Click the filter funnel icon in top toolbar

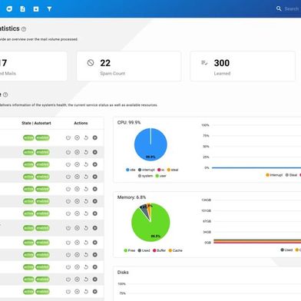tap(49, 9)
